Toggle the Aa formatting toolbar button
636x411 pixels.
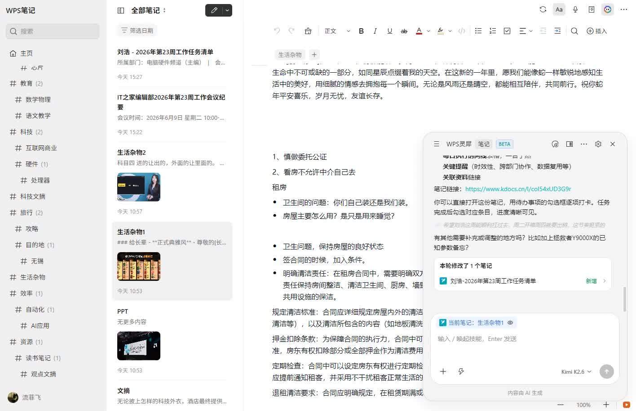[x=559, y=9]
